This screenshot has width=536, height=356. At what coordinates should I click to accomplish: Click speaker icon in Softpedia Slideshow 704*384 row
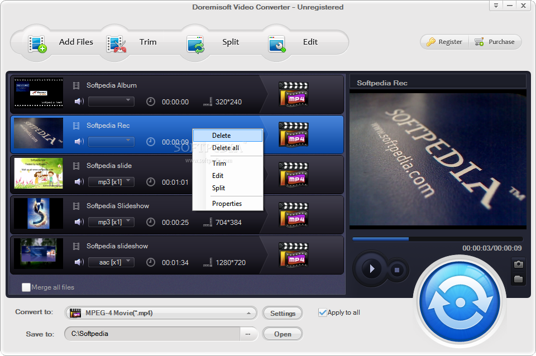pos(79,222)
